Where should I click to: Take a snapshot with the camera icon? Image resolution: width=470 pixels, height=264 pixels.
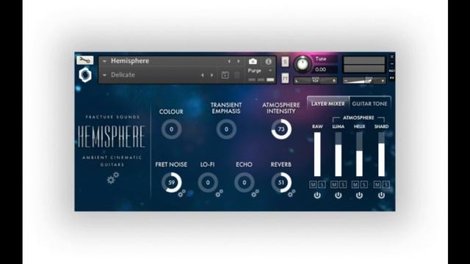point(253,62)
